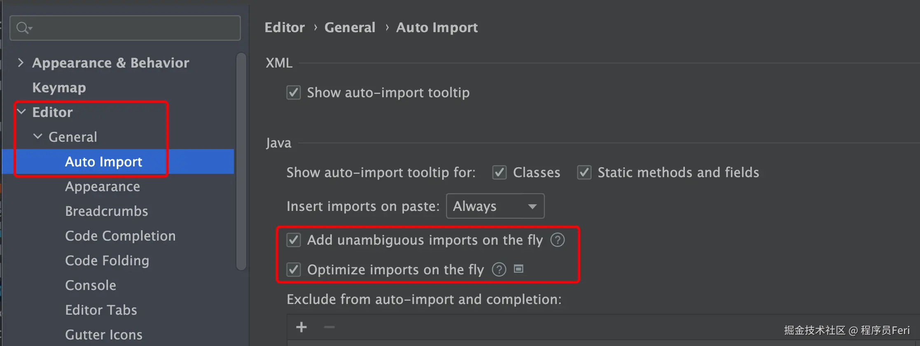Disable Add unambiguous imports on the fly
This screenshot has width=920, height=346.
pyautogui.click(x=294, y=240)
